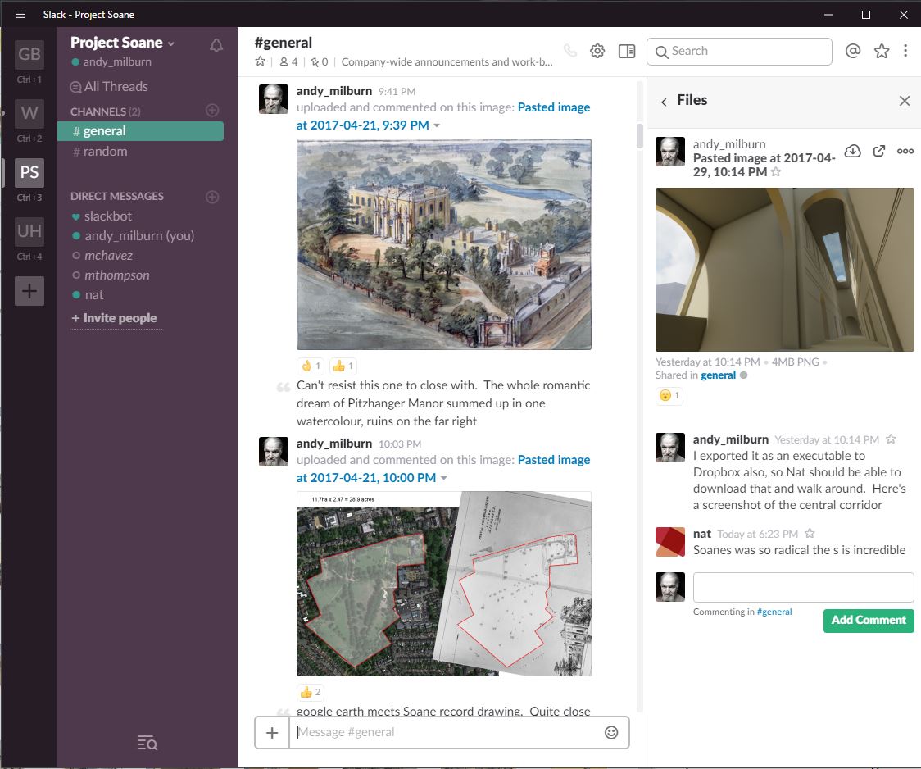Open emoji picker in message box

click(x=611, y=733)
